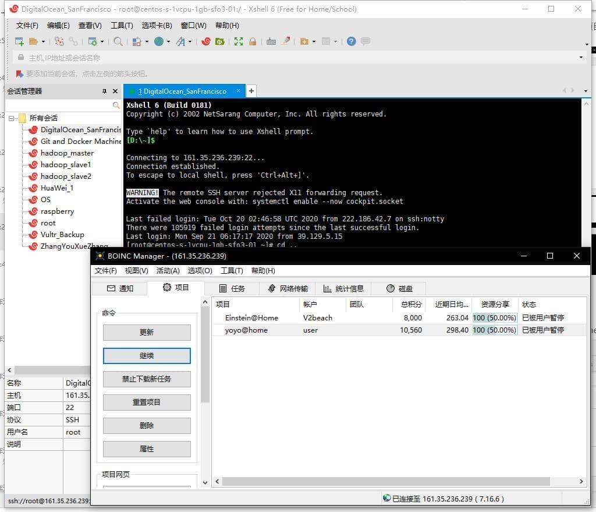Open Xshell Help with blue question icon
596x512 pixels.
pyautogui.click(x=351, y=41)
